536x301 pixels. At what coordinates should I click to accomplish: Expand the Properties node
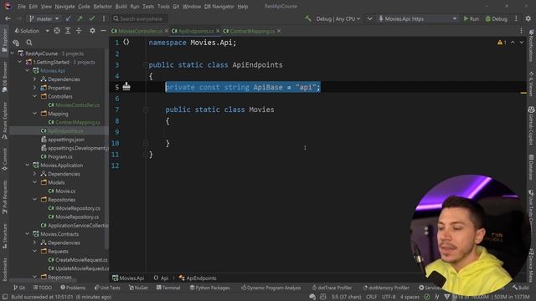35,88
